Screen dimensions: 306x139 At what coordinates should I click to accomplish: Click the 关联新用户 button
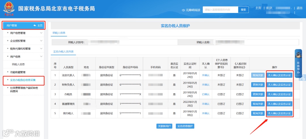coord(164,126)
